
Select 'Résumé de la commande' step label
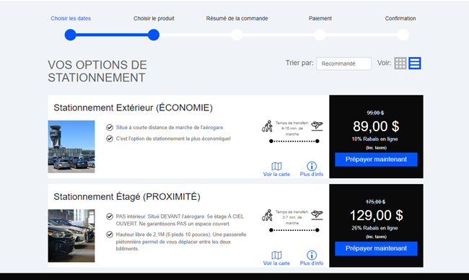point(237,18)
